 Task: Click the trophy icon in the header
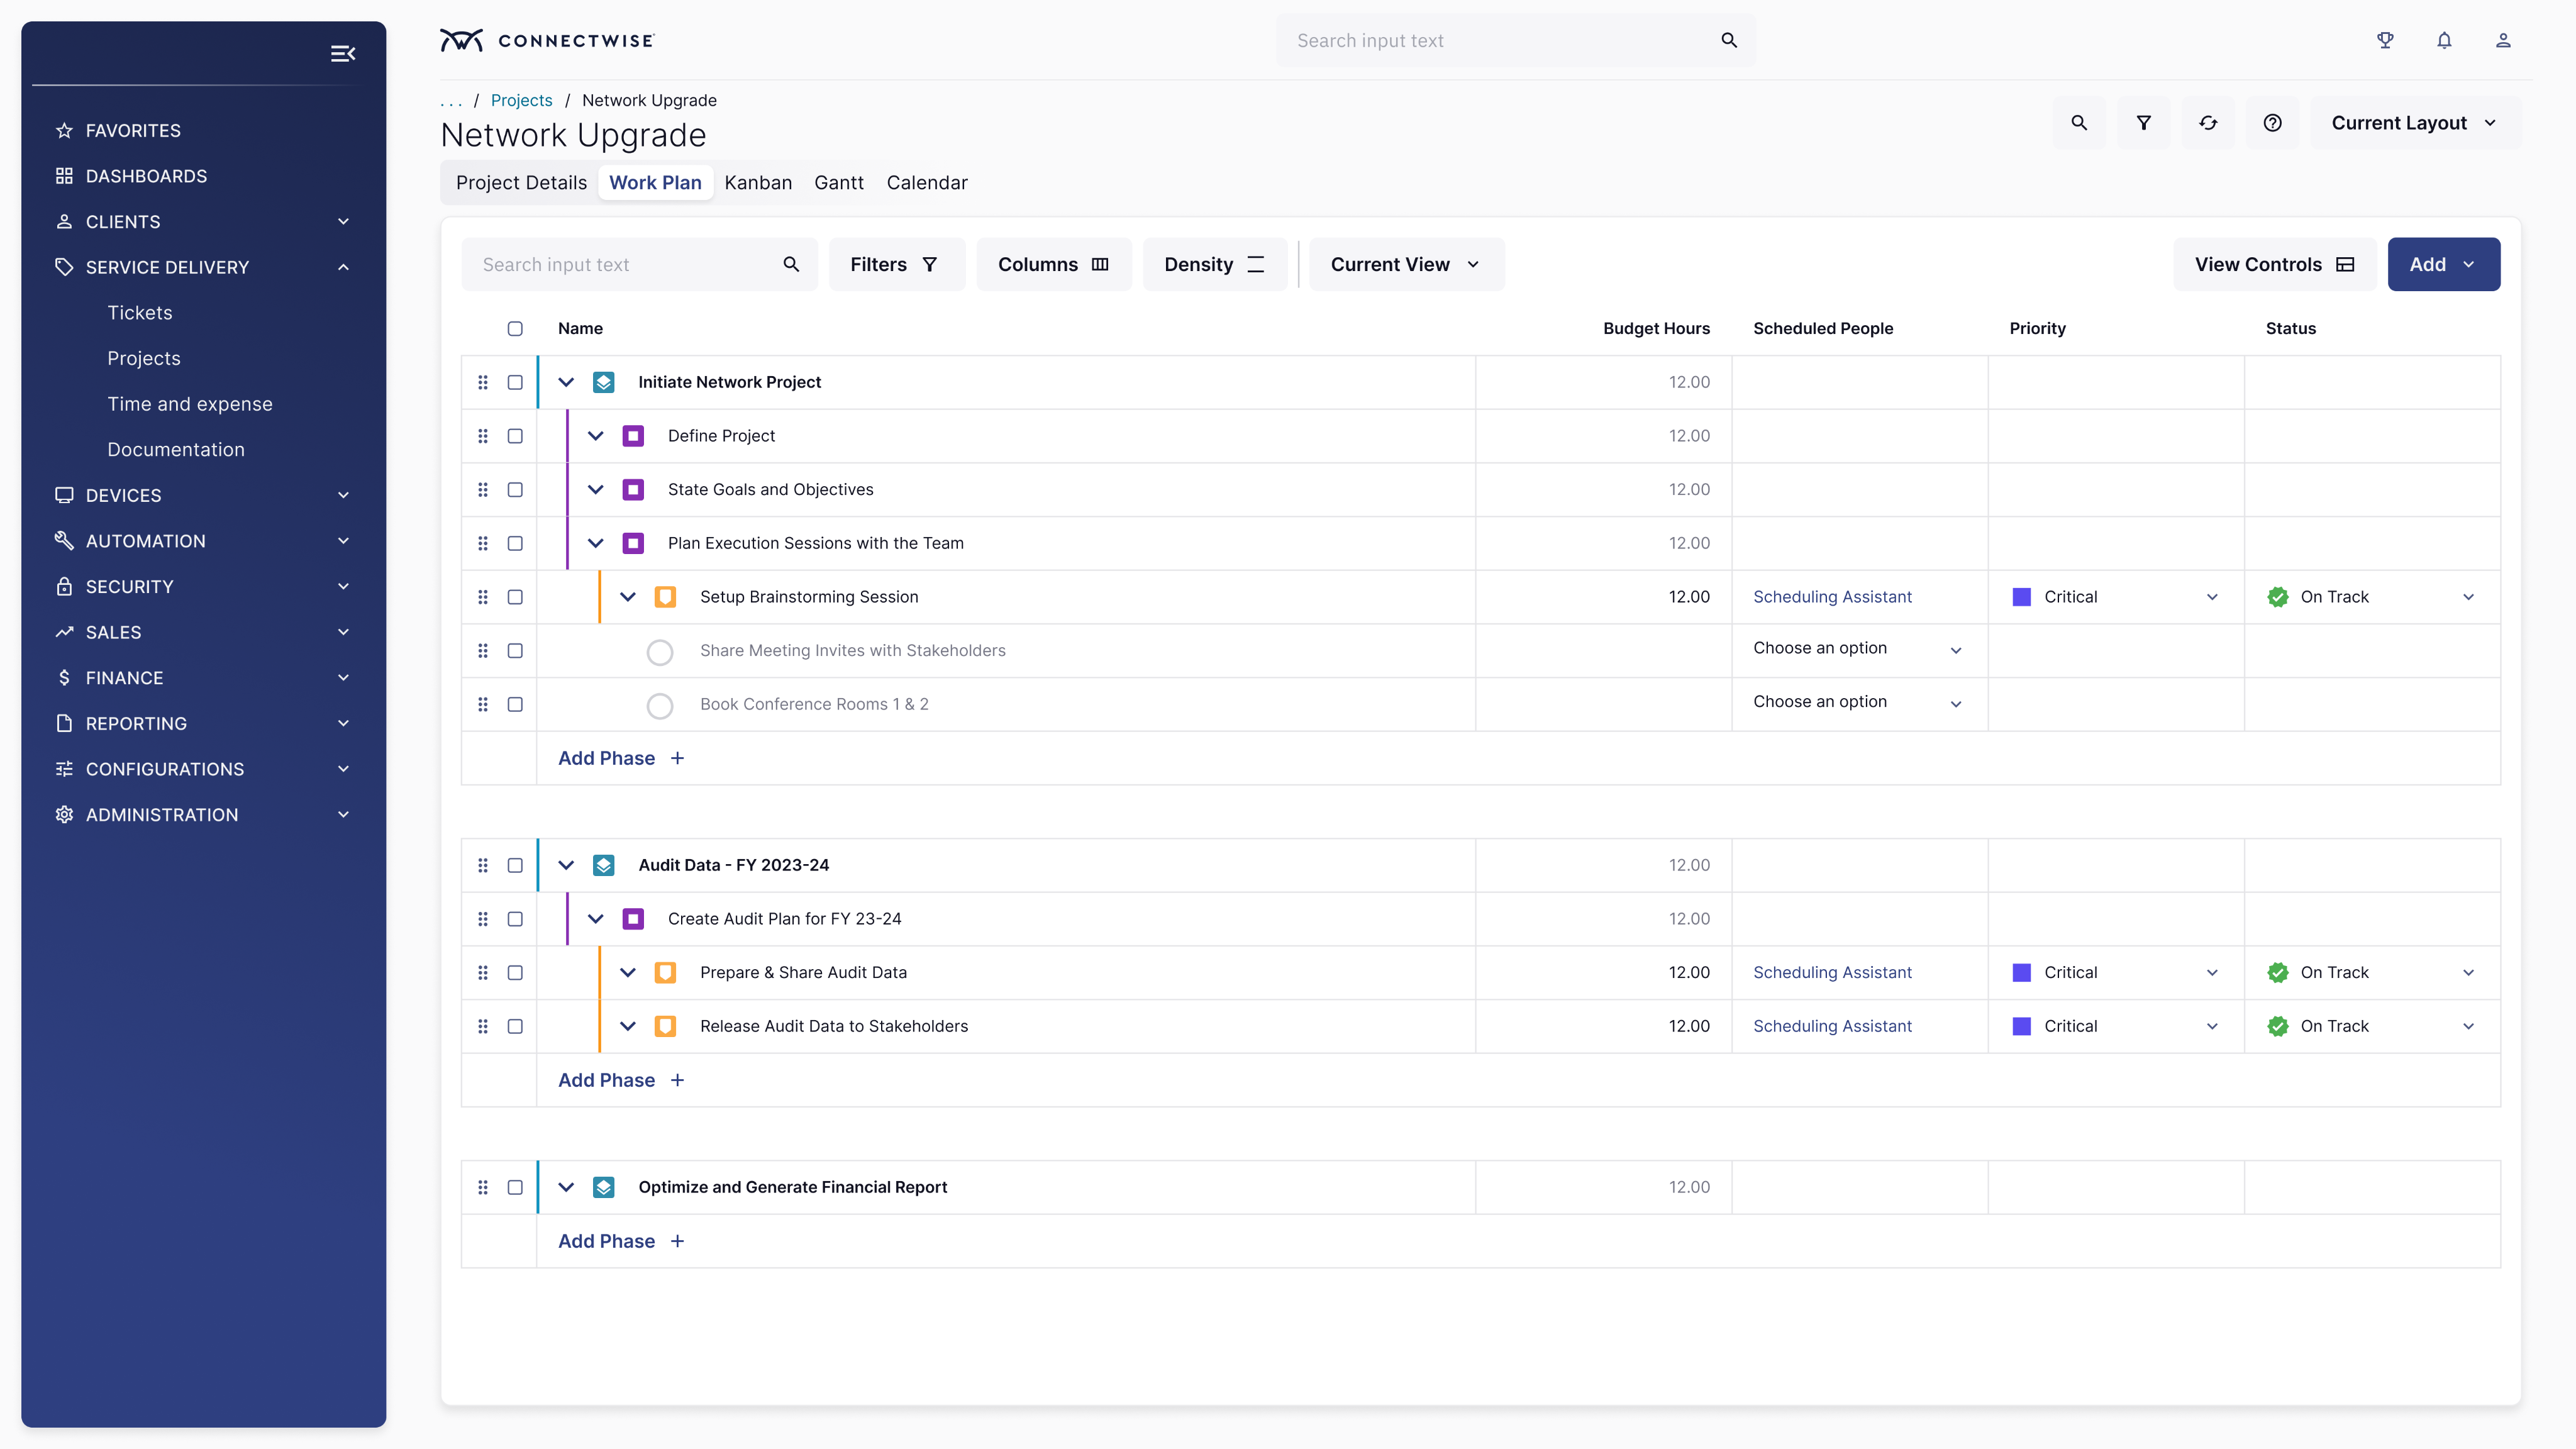[2385, 41]
